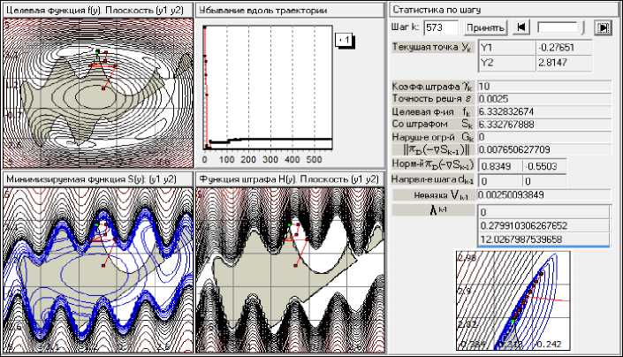Click the Коэфф. штрафа value 10

click(543, 87)
